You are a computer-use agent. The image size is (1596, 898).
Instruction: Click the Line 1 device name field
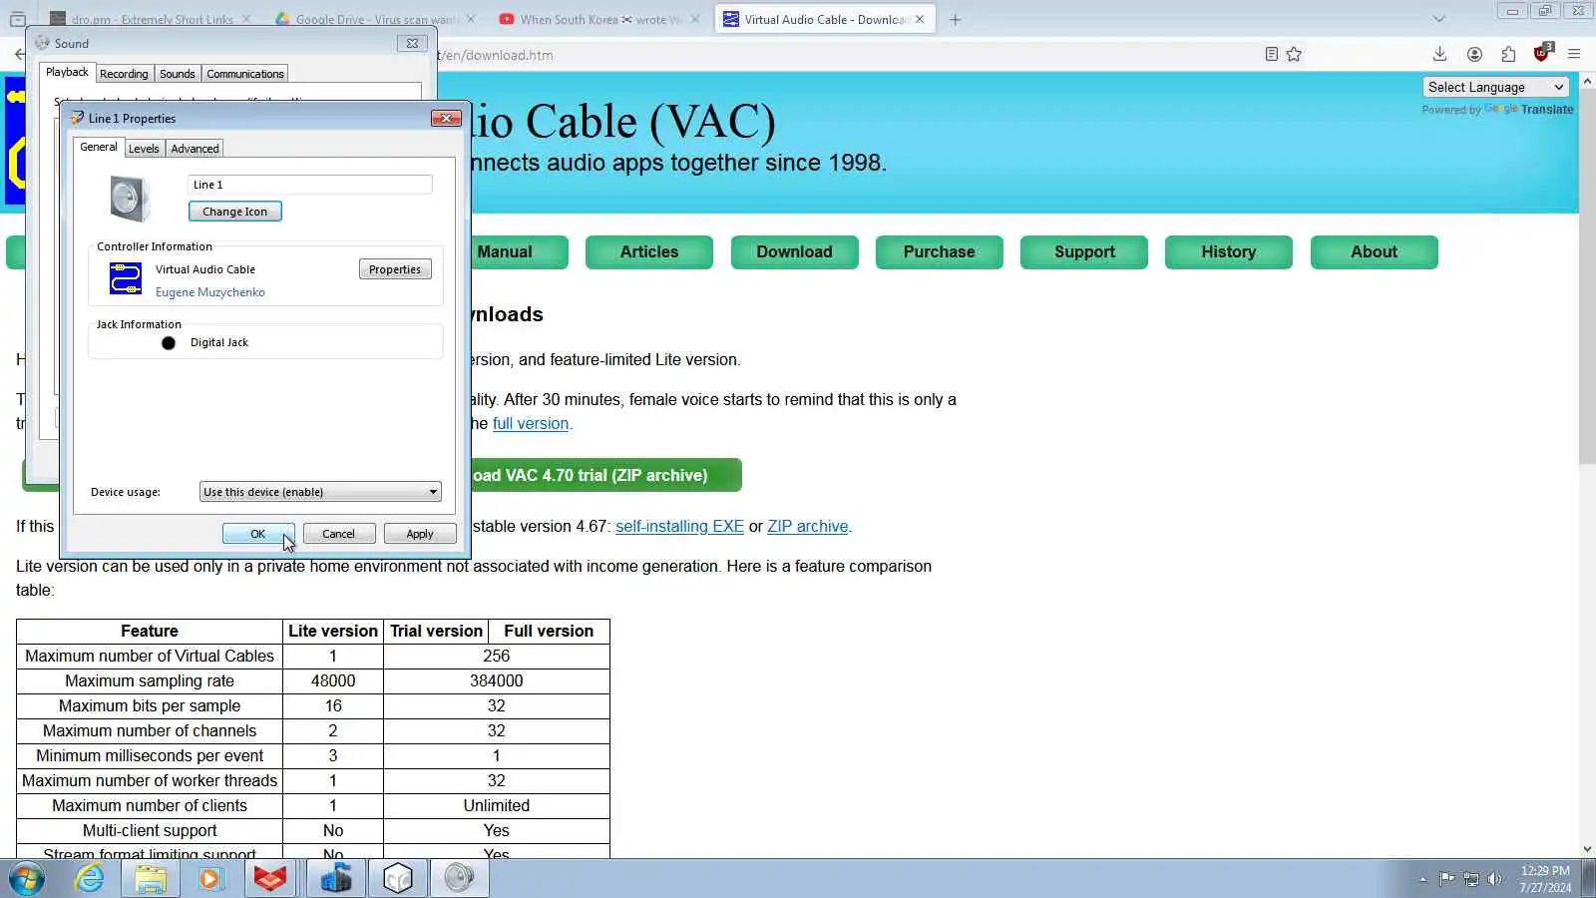[x=310, y=185]
